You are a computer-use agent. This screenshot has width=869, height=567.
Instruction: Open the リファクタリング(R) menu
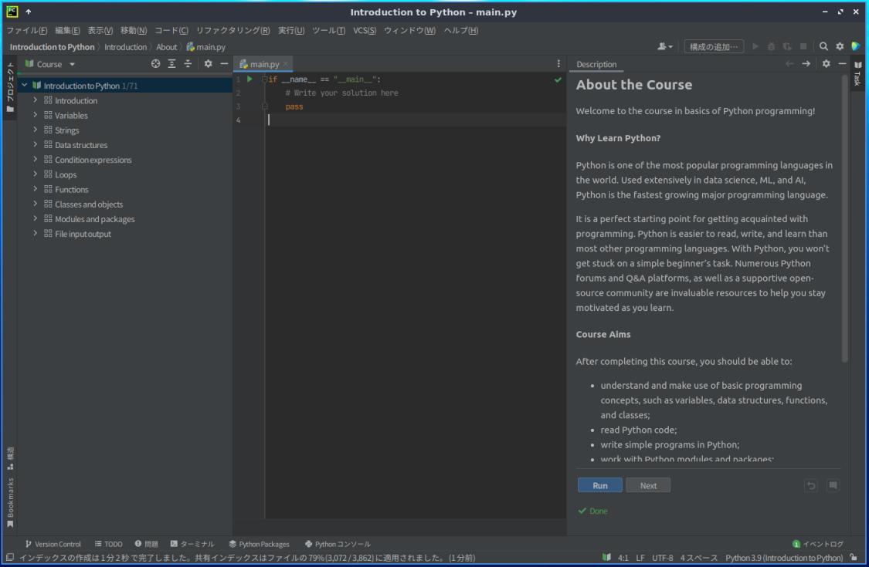(x=233, y=30)
